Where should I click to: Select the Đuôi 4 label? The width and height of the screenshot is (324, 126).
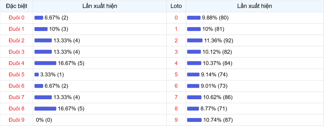[x=16, y=63]
